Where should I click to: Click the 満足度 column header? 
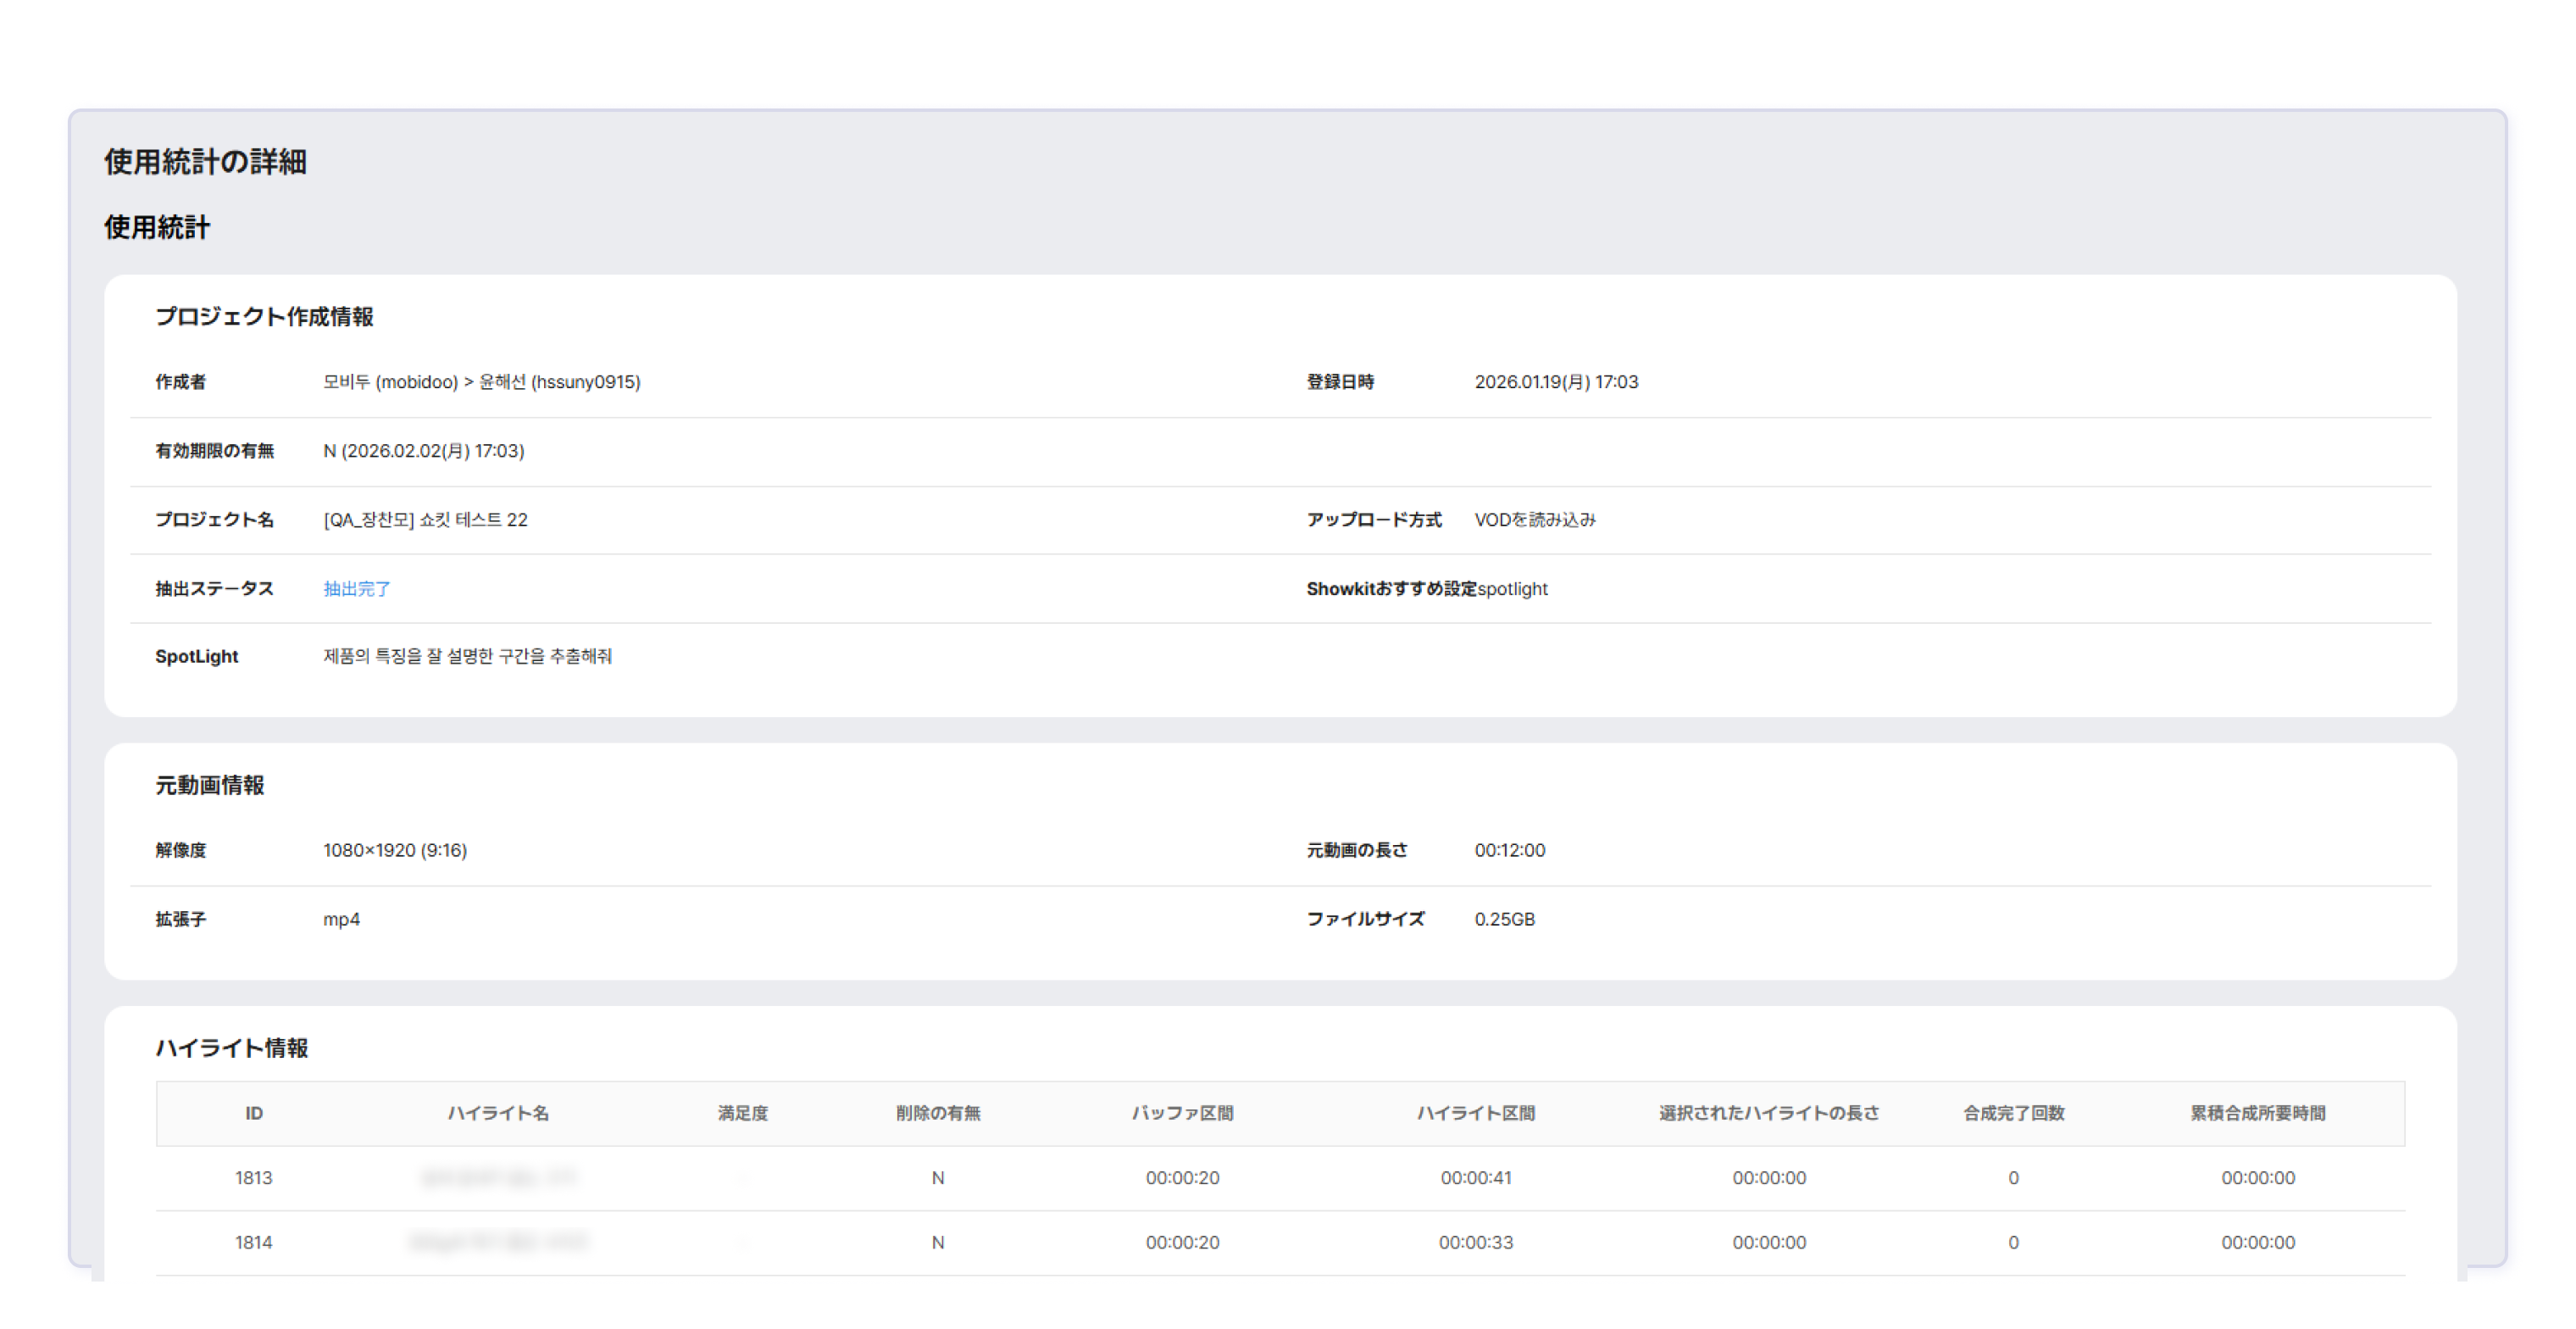coord(742,1113)
